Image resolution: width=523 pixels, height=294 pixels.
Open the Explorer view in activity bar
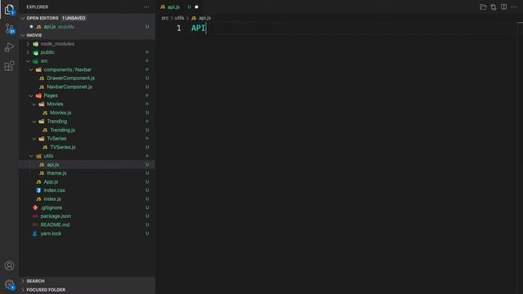pos(9,9)
